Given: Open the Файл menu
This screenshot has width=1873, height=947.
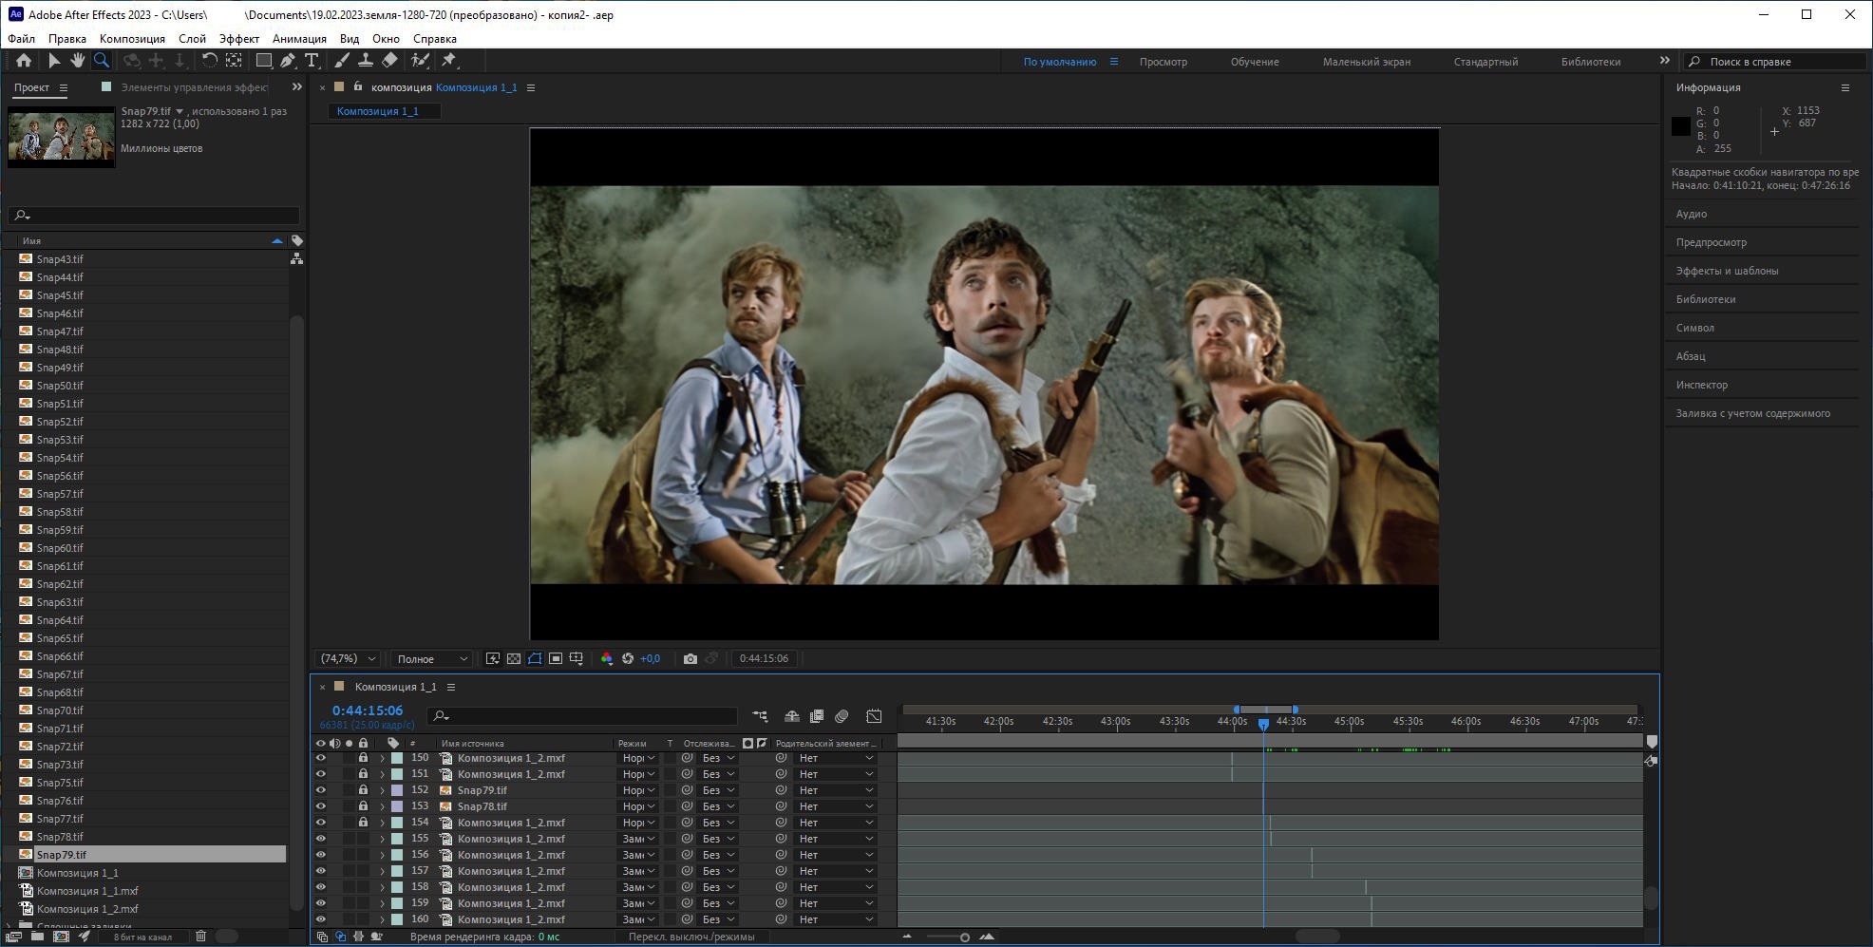Looking at the screenshot, I should tap(21, 39).
